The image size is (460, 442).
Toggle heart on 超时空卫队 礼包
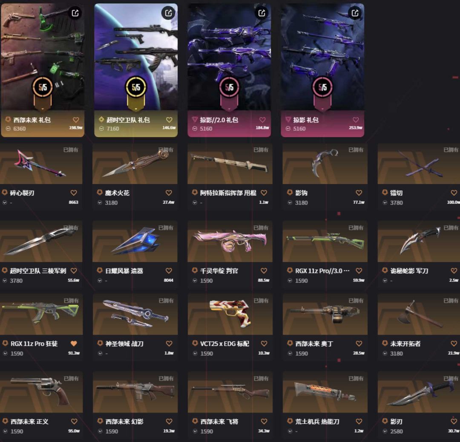click(x=169, y=120)
